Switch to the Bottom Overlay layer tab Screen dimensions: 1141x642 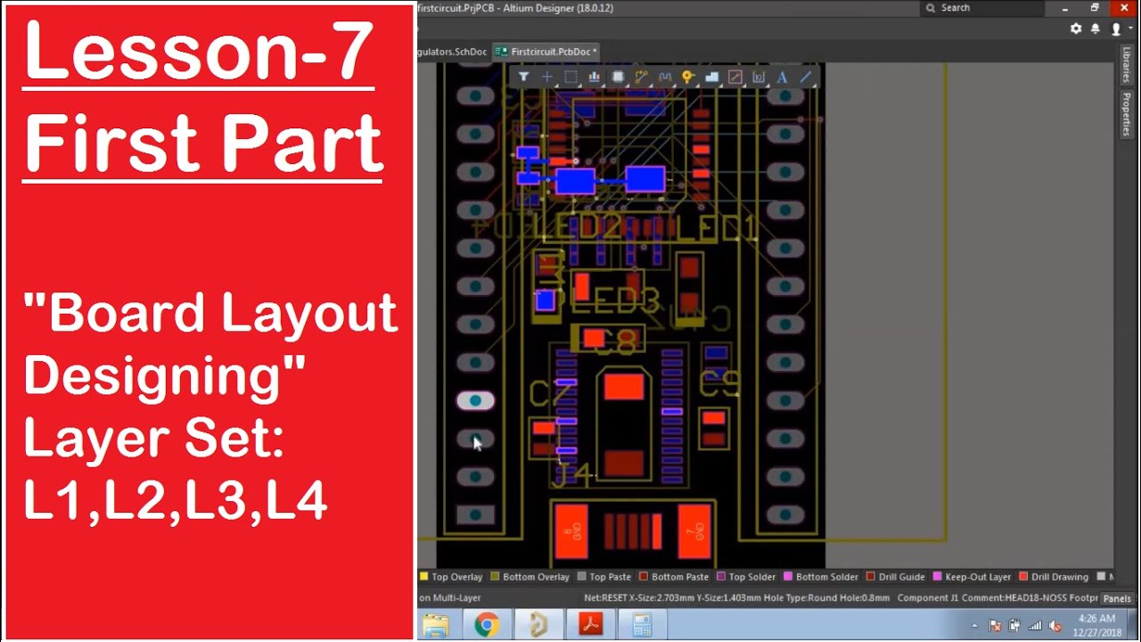click(529, 577)
